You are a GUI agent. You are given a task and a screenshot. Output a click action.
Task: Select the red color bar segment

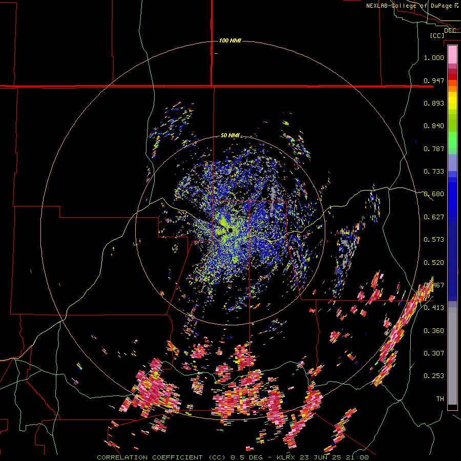(452, 77)
